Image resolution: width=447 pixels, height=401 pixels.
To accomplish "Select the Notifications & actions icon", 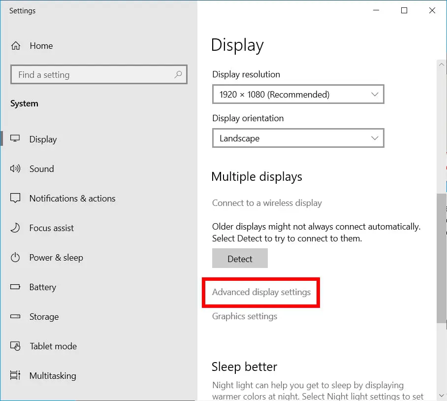I will 15,199.
